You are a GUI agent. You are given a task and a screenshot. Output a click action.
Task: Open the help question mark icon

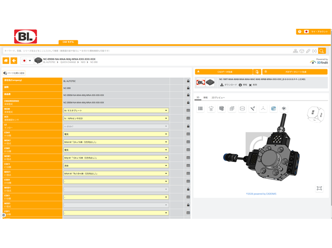pyautogui.click(x=299, y=32)
